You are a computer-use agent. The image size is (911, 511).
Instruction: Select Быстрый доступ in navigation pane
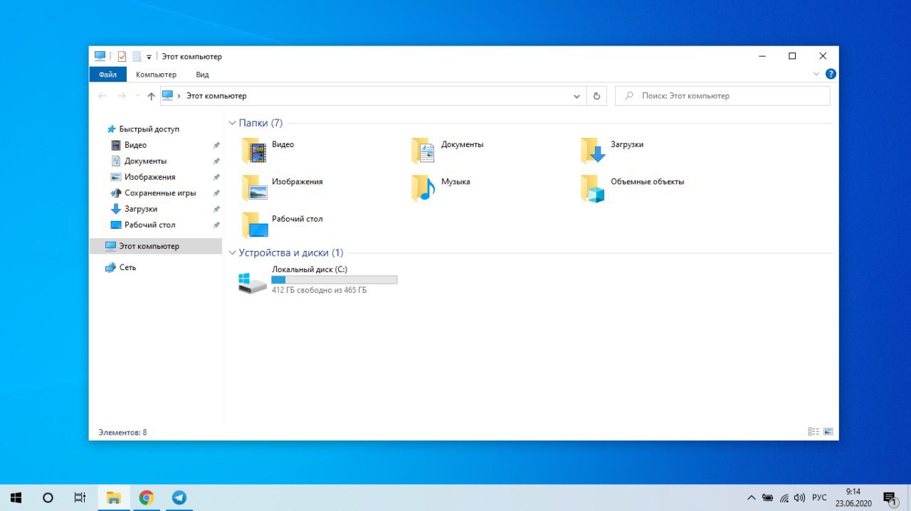pyautogui.click(x=149, y=129)
